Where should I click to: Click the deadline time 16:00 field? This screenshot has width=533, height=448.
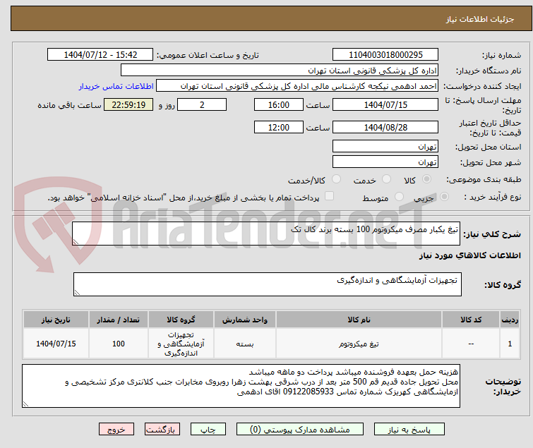pos(279,104)
